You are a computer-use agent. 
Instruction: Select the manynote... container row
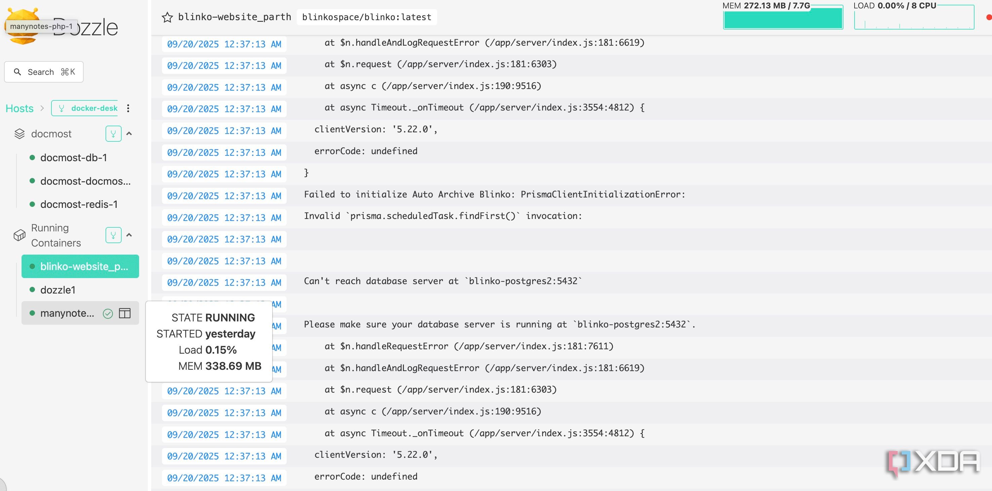(x=80, y=313)
